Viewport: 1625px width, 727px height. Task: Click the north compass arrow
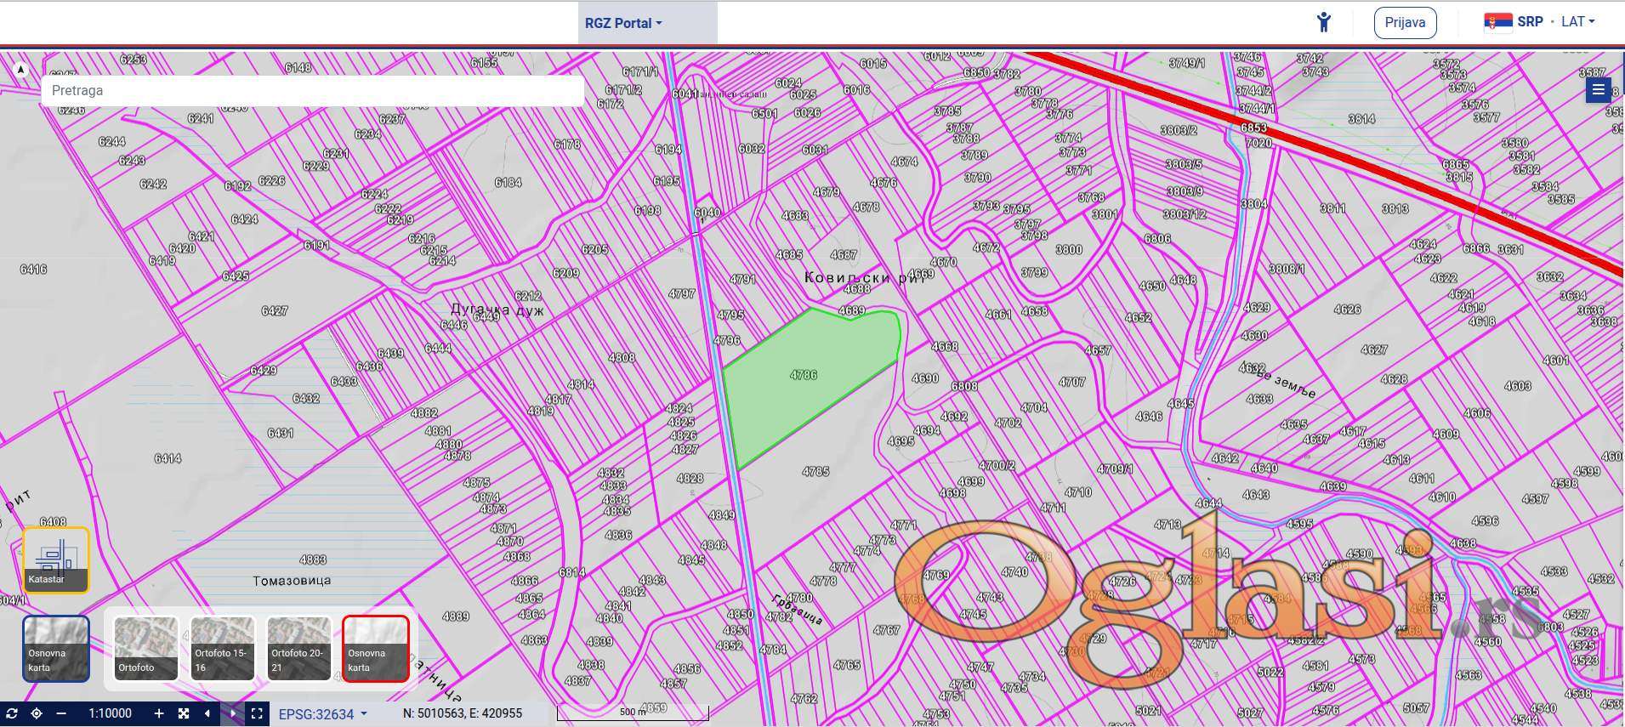(x=21, y=70)
